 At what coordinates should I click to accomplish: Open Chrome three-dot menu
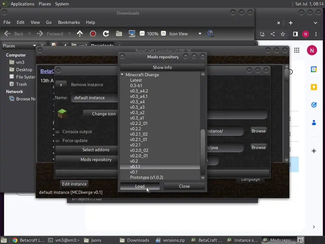[316, 34]
